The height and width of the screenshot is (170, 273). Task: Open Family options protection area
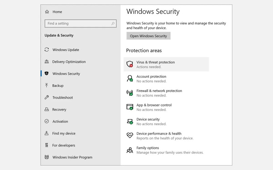click(x=166, y=150)
